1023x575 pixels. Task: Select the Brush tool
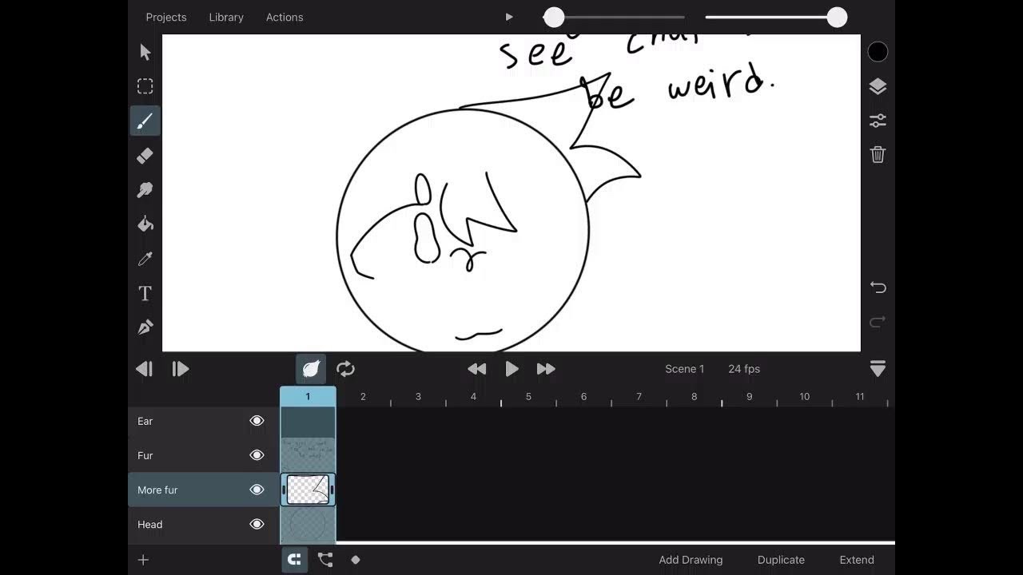coord(145,121)
